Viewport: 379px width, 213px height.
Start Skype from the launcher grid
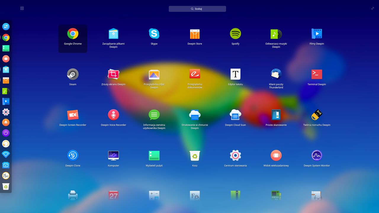154,34
